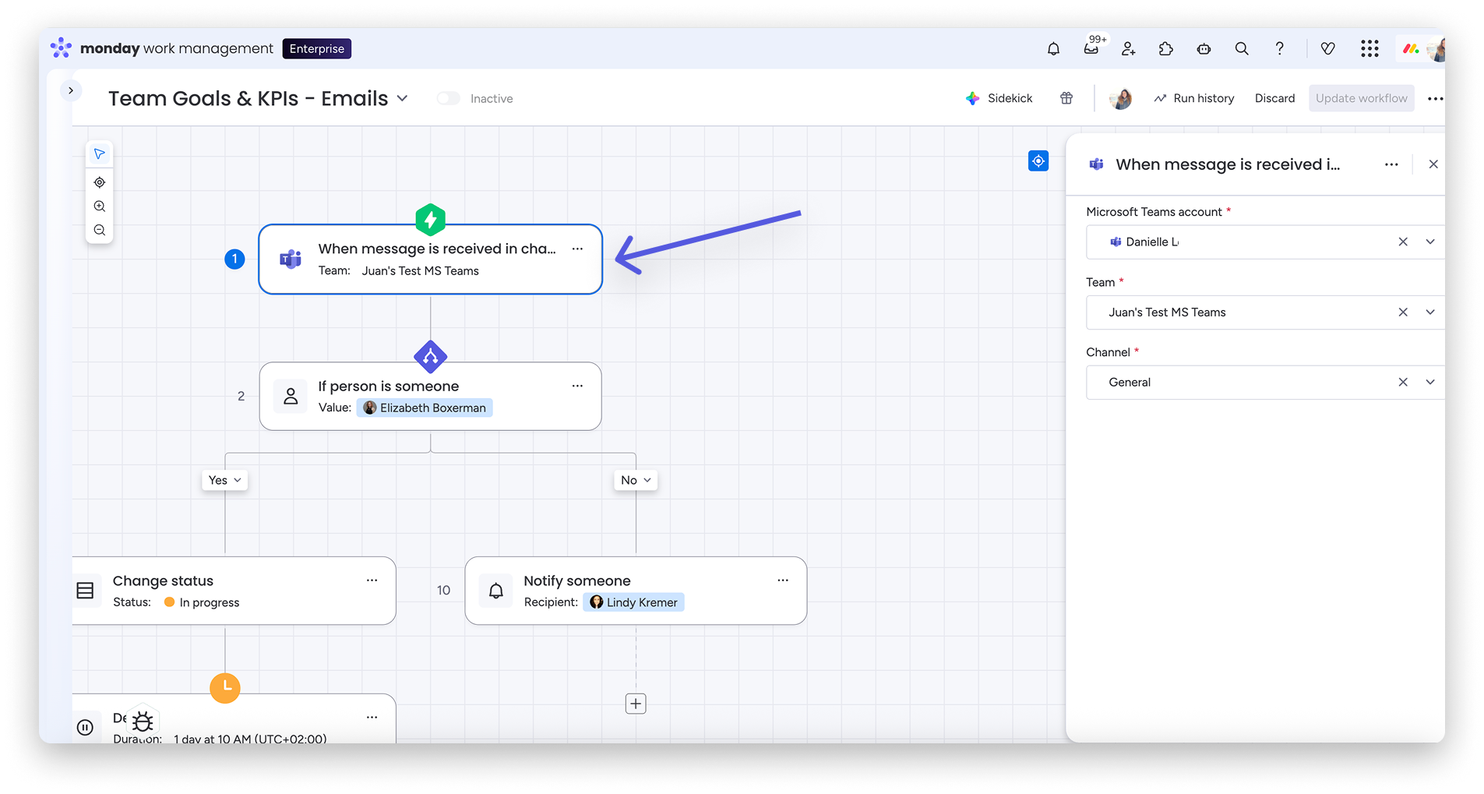Expand the Team dropdown arrow
The height and width of the screenshot is (794, 1484).
pos(1430,312)
